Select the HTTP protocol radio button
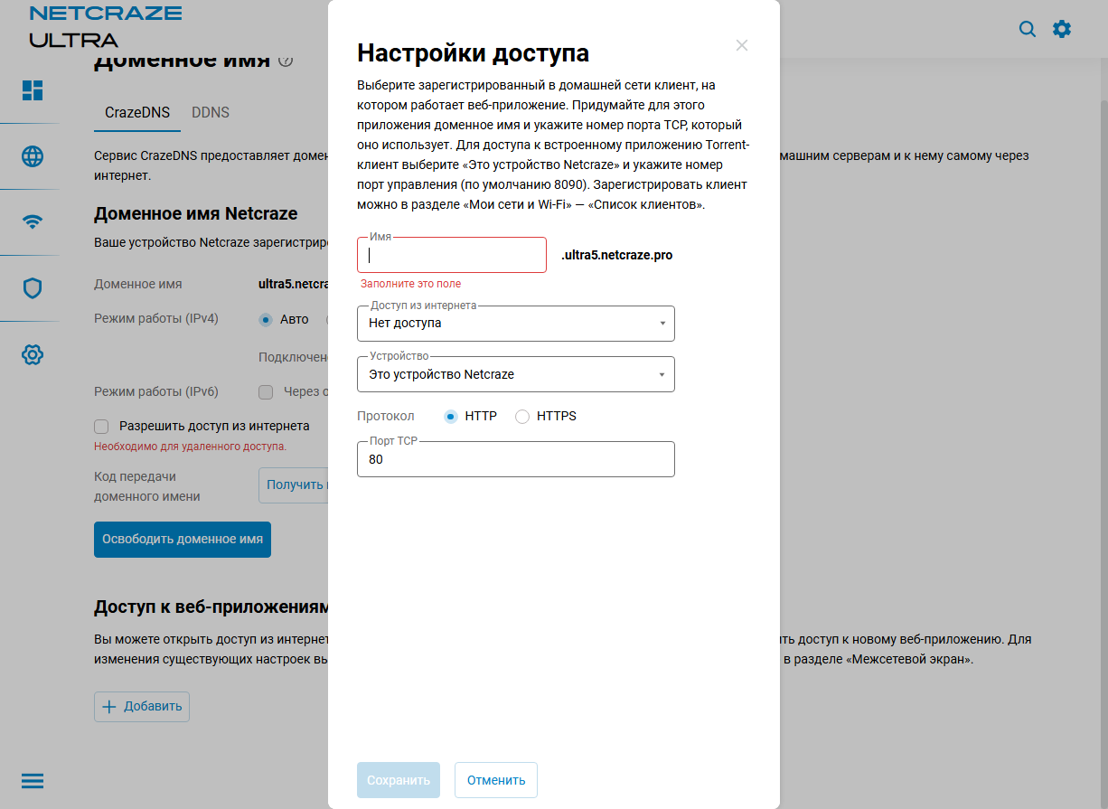1108x809 pixels. click(x=451, y=417)
